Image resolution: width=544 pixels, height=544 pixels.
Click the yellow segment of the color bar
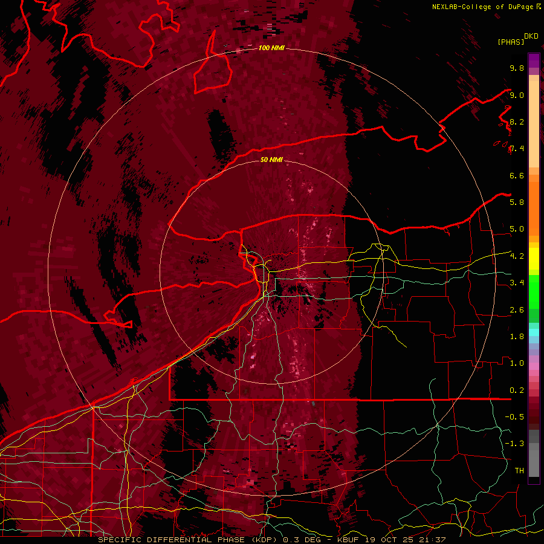[534, 259]
